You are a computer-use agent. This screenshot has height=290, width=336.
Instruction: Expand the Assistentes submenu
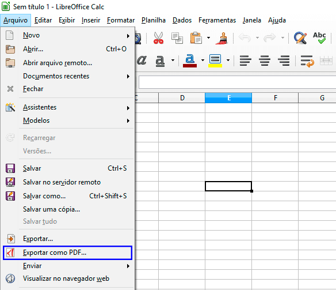click(x=68, y=107)
